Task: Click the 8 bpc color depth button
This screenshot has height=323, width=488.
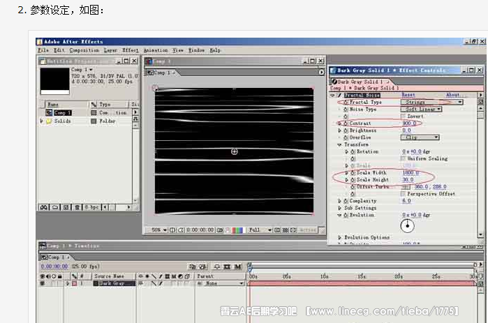Action: [x=91, y=207]
